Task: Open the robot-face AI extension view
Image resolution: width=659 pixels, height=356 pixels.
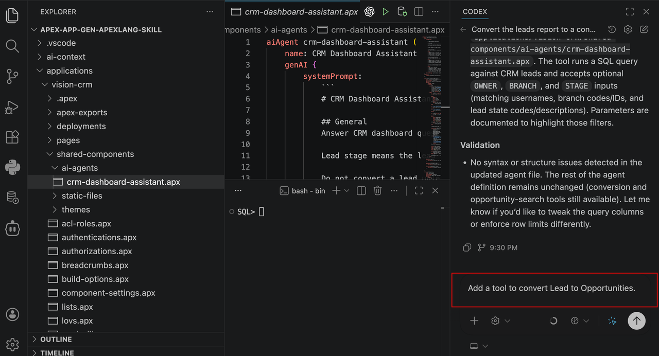Action: click(x=12, y=228)
